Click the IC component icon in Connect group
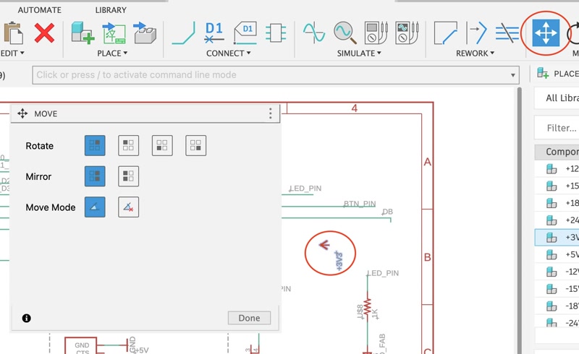579x354 pixels. [x=276, y=33]
